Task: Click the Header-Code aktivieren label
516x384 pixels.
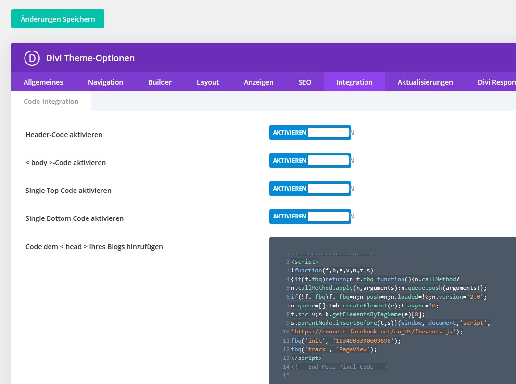Action: 64,135
